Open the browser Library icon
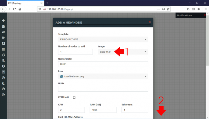209x119 pixels. [x=188, y=9]
